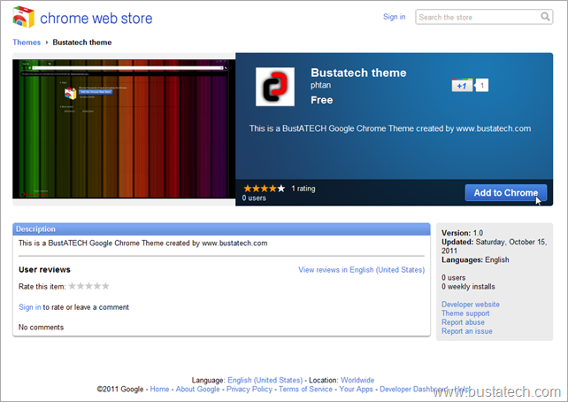Click the Google +1 button
The image size is (568, 402).
pos(462,85)
